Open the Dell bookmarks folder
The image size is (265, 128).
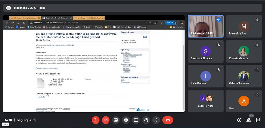click(108, 27)
